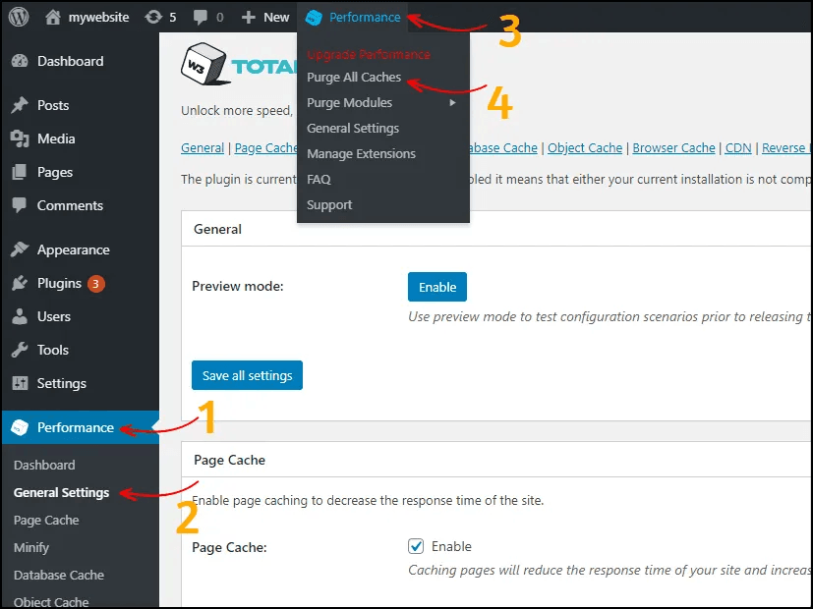Click the Preview mode Enable button
This screenshot has height=609, width=813.
pyautogui.click(x=437, y=287)
